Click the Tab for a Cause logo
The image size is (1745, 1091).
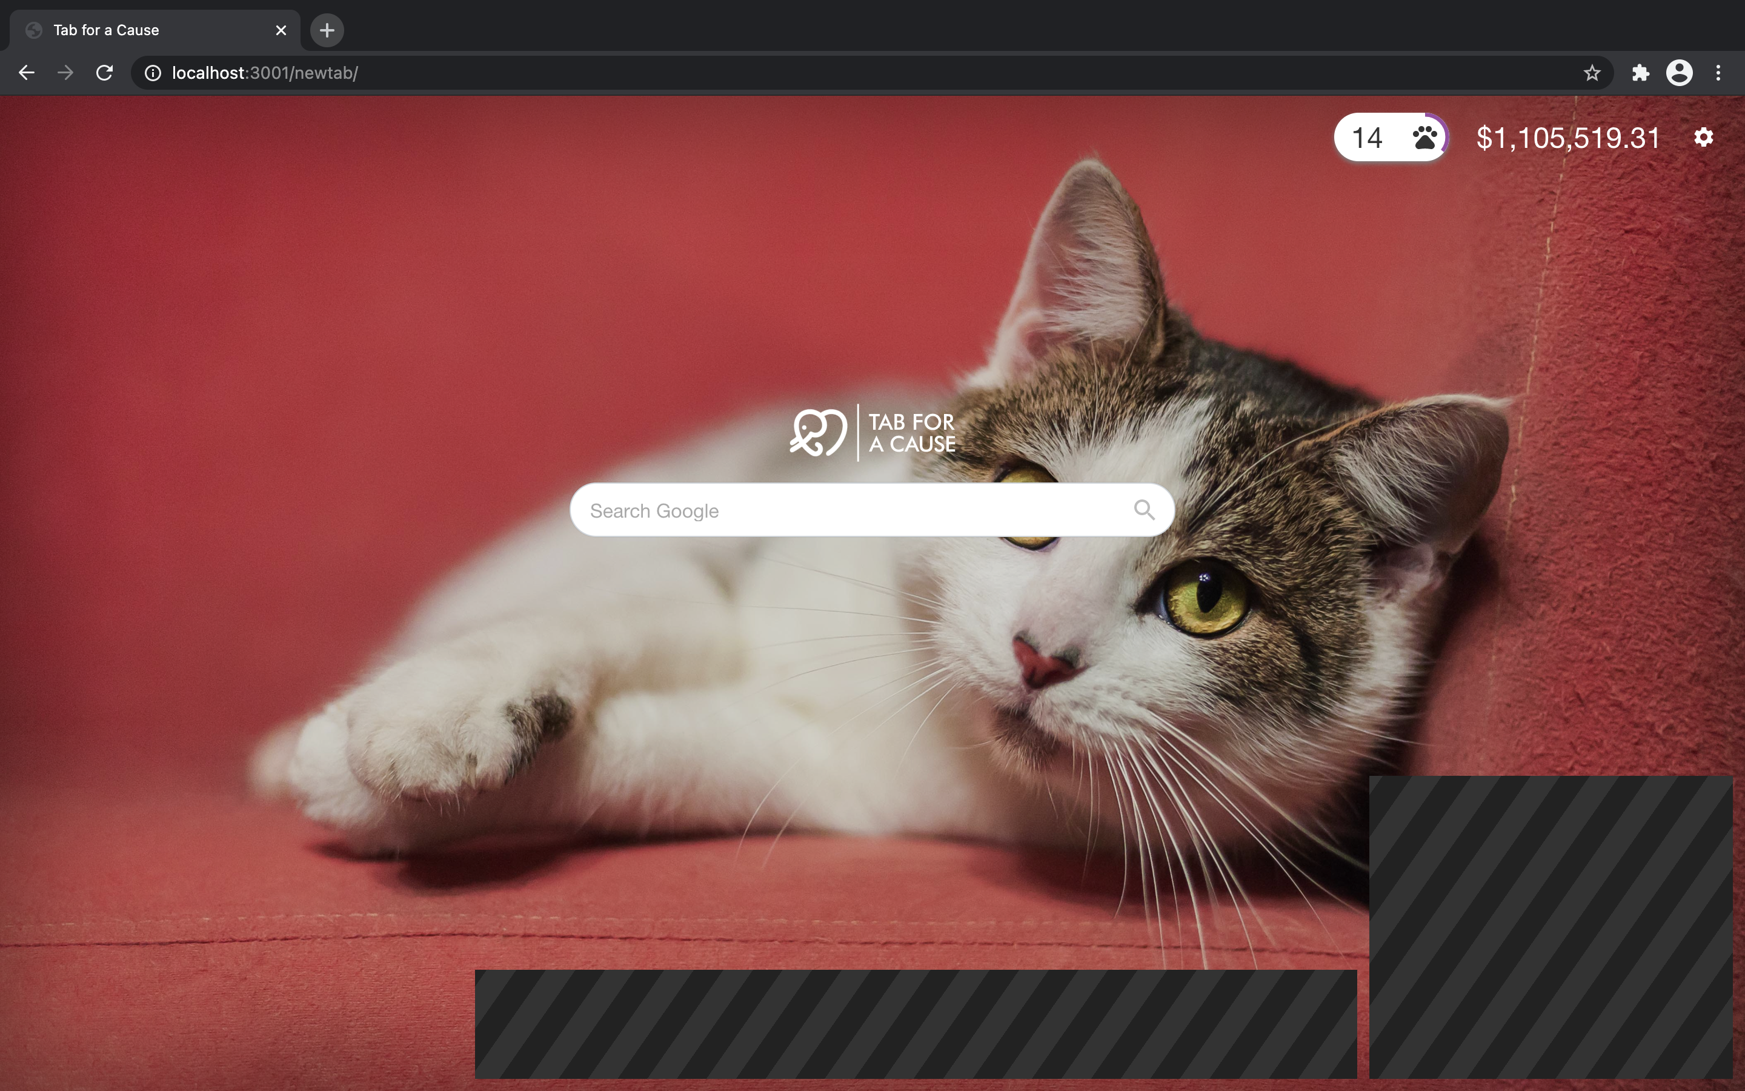pos(872,433)
